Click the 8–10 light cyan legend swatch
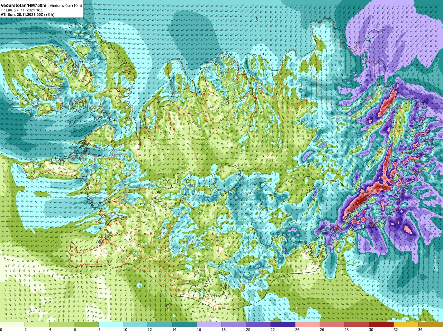Screen dimensions: 443x332 (x=111, y=325)
